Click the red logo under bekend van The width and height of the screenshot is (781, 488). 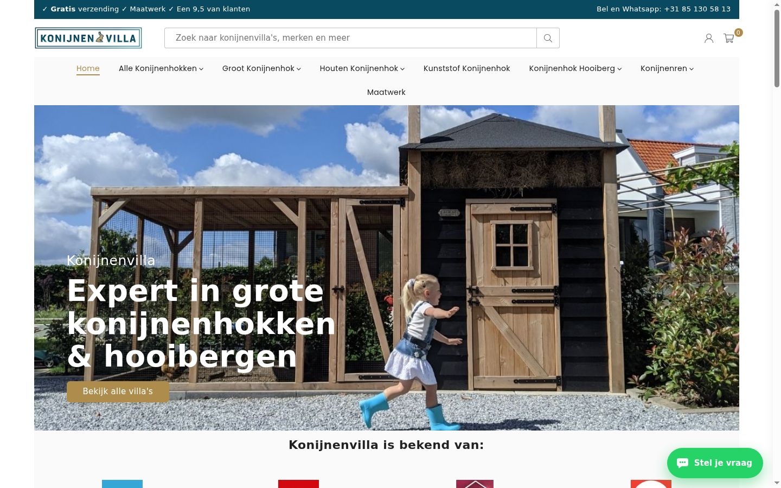[298, 484]
